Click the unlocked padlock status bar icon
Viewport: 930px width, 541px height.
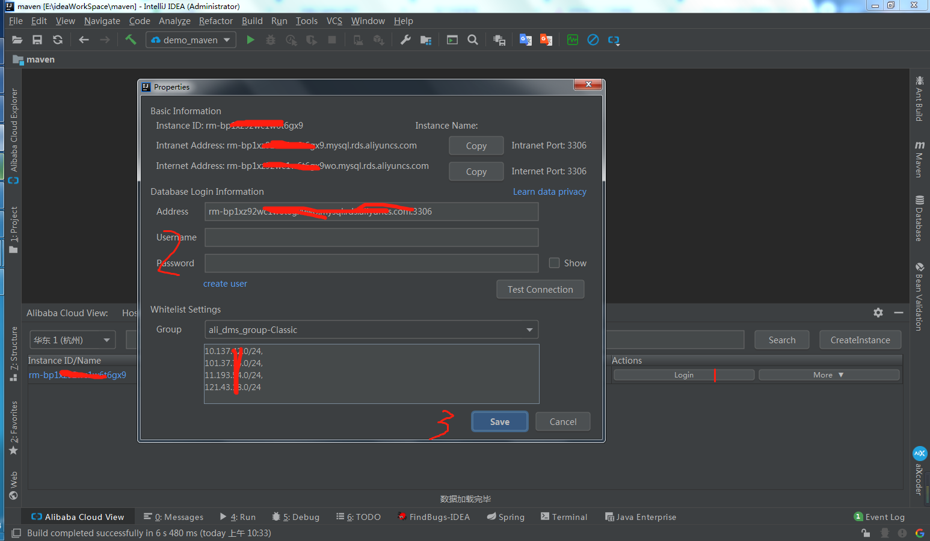point(866,533)
